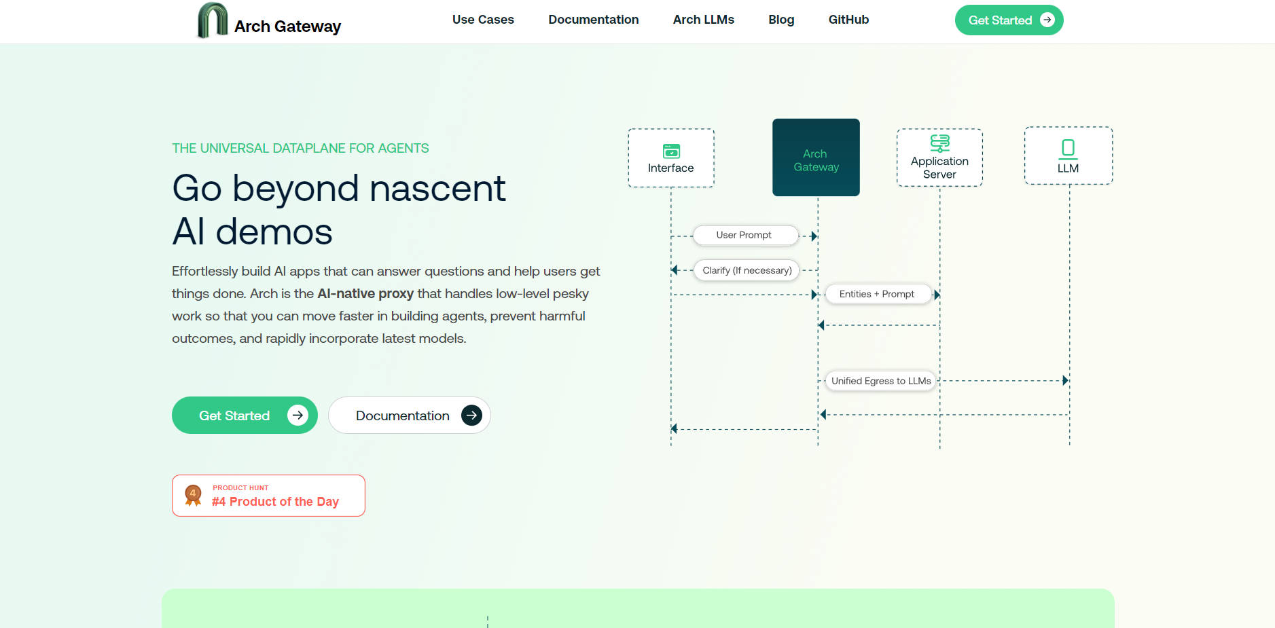1275x628 pixels.
Task: Go to Arch LLMs page
Action: [x=703, y=20]
